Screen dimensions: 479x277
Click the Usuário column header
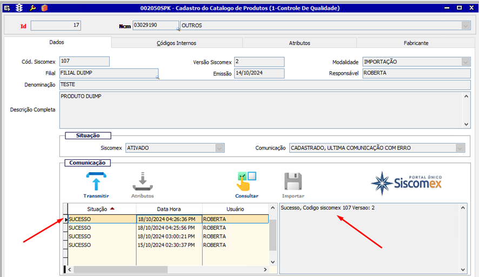click(235, 209)
